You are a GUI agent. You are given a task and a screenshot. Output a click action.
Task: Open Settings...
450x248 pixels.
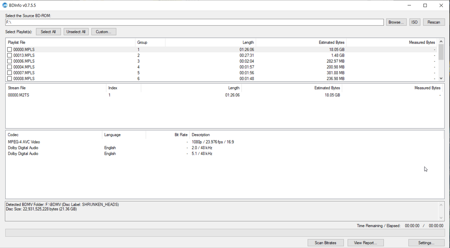(426, 243)
